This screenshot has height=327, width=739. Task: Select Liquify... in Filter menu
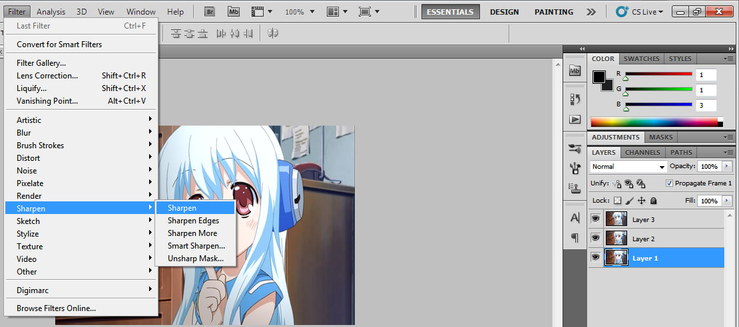[81, 88]
